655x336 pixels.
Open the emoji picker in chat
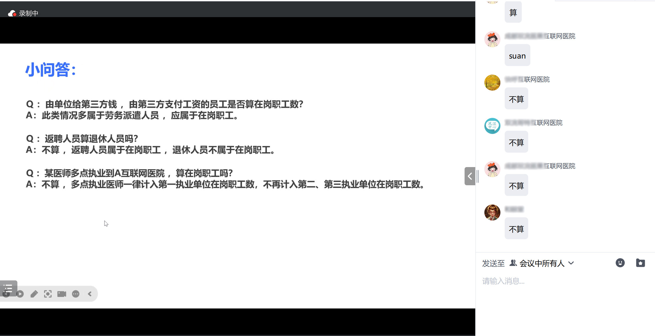[620, 263]
